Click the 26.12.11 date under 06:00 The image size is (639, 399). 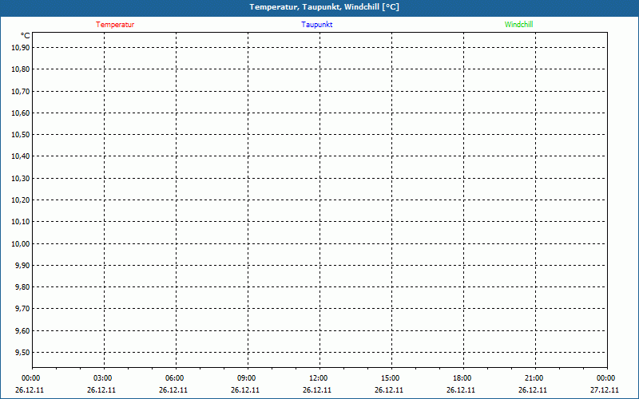173,390
